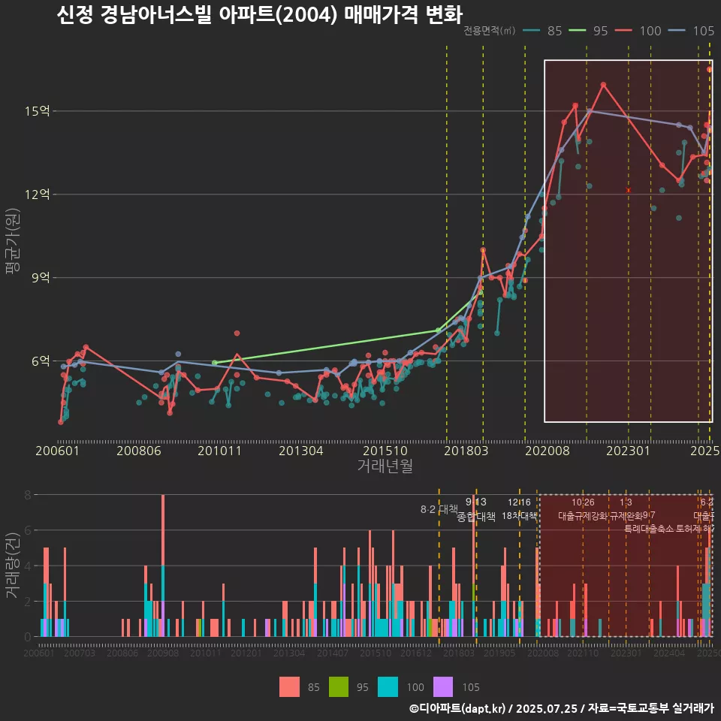Click the '9·13 종합대책' policy annotation
The image size is (721, 721).
coord(476,509)
